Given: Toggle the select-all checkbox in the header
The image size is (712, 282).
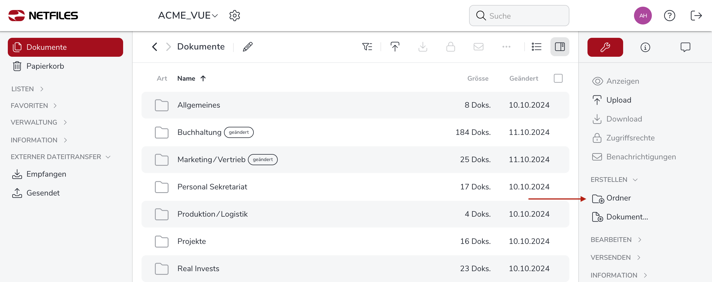Looking at the screenshot, I should (558, 78).
